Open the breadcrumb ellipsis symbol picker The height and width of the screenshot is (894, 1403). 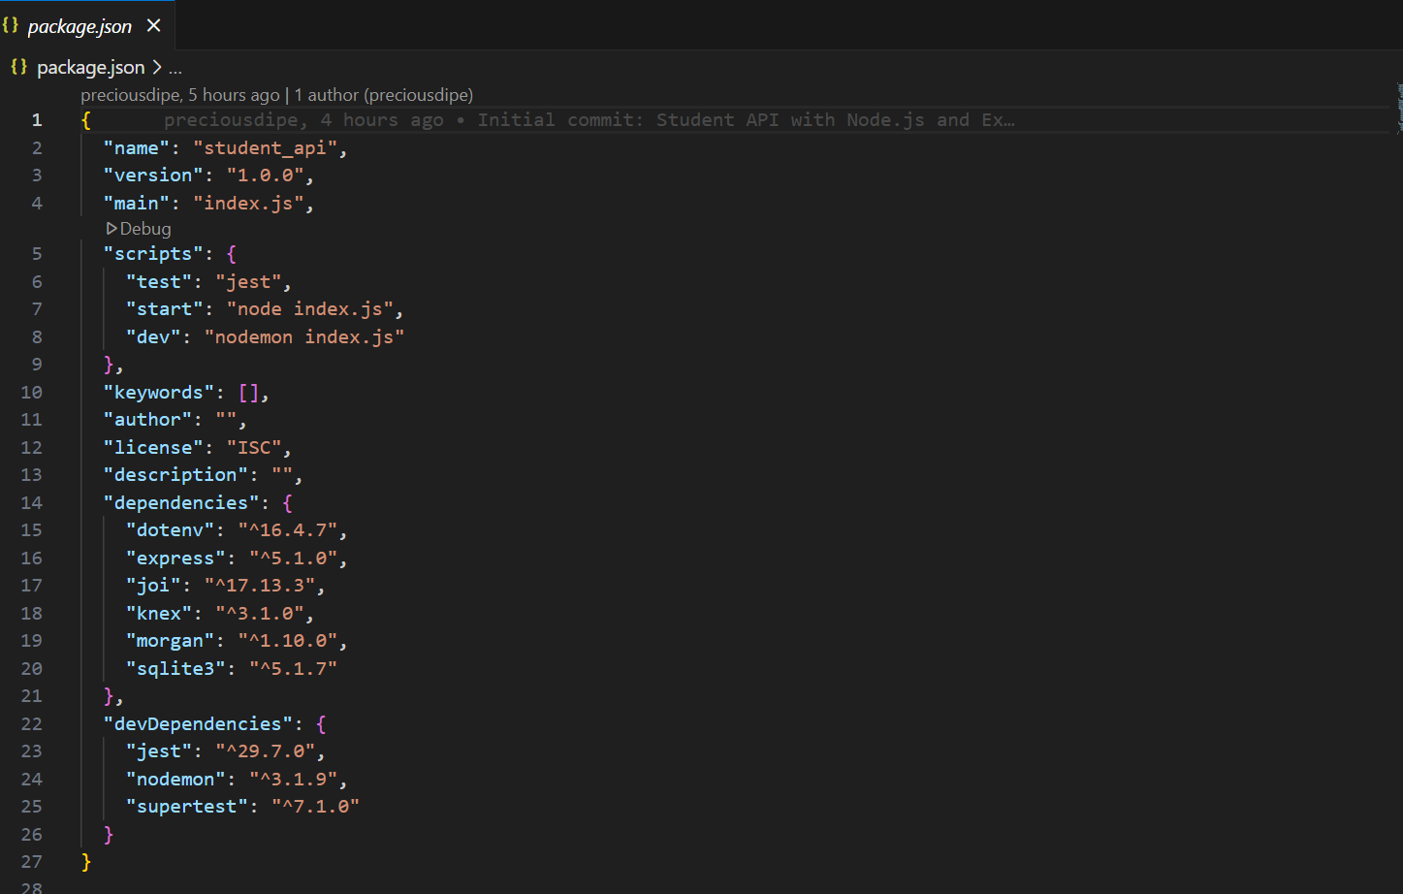(x=175, y=69)
